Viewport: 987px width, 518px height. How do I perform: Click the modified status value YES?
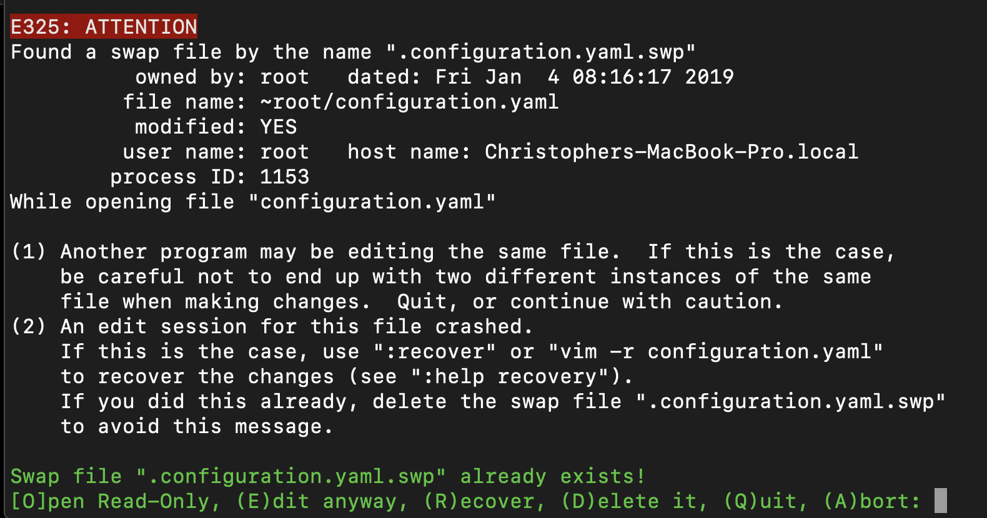[278, 127]
